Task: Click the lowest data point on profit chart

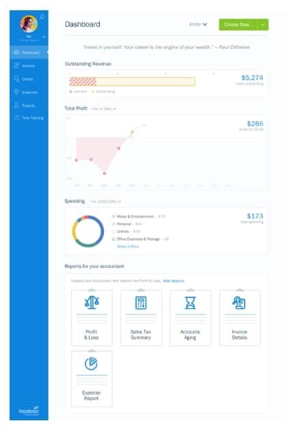Action: pos(105,174)
